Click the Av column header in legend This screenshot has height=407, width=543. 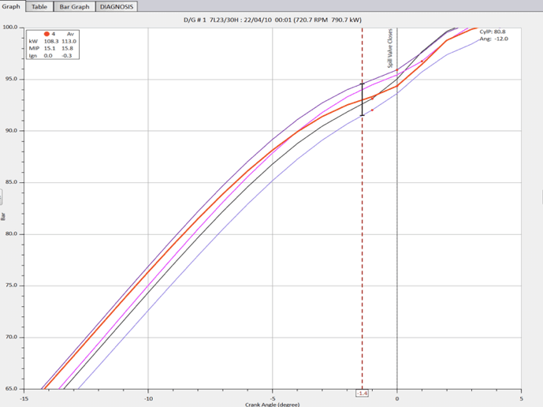70,34
